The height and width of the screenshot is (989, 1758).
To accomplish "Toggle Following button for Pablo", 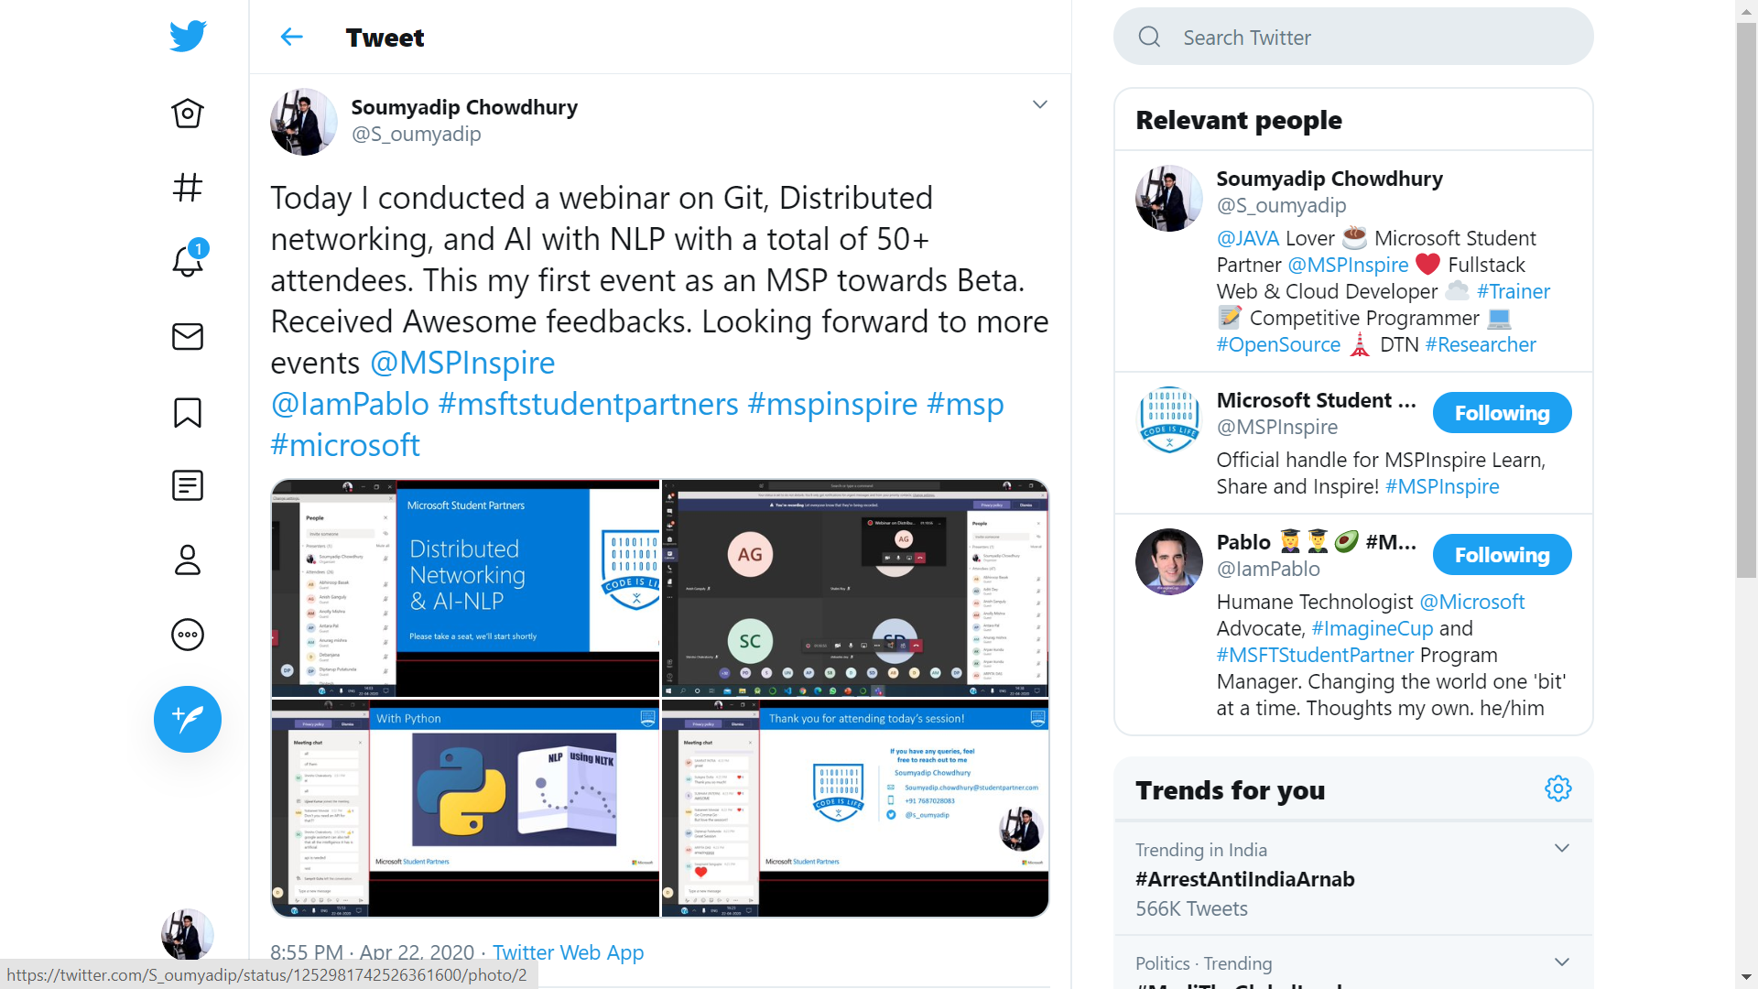I will pos(1502,555).
